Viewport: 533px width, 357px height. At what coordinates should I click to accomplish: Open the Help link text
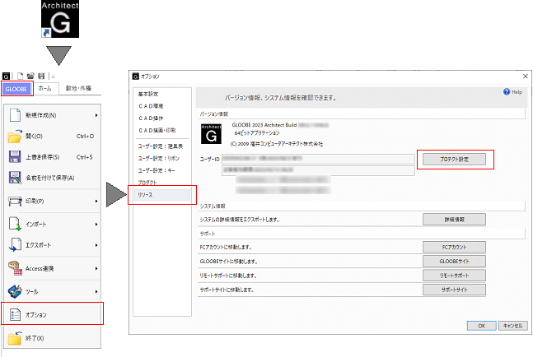pos(517,92)
